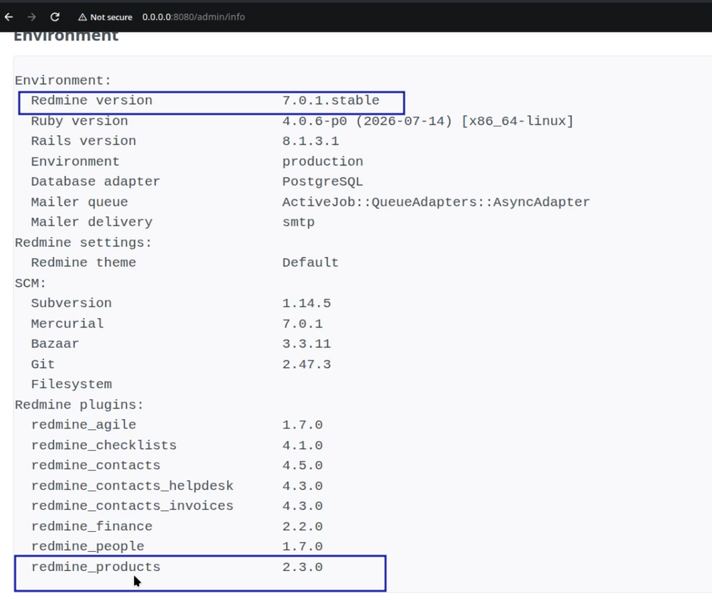Click the redmine_products plugin name
This screenshot has height=615, width=712.
point(96,567)
